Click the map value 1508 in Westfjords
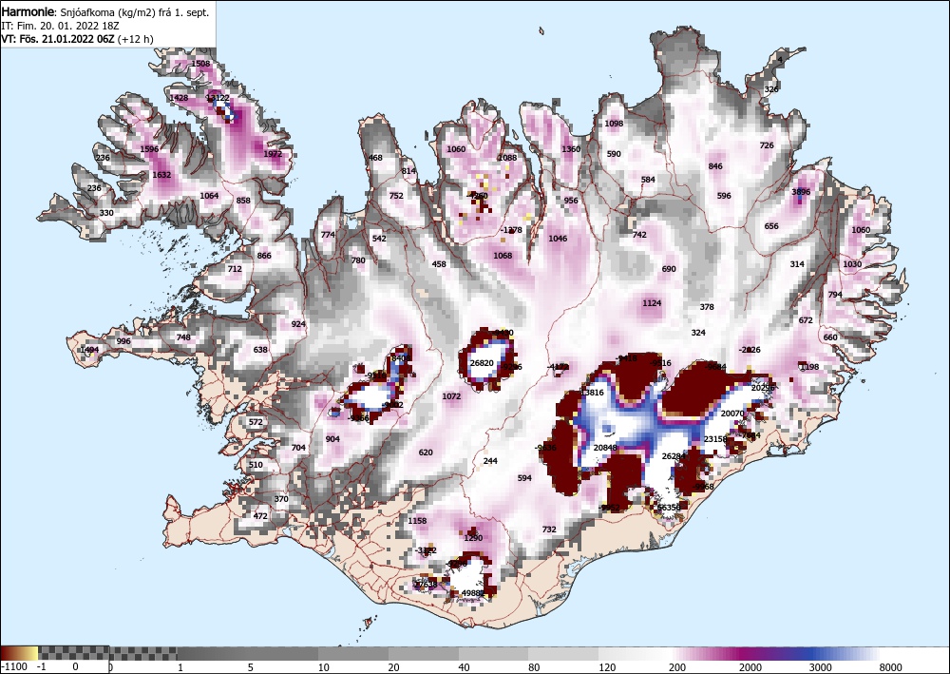Screen dimensions: 950x674 [x=200, y=64]
